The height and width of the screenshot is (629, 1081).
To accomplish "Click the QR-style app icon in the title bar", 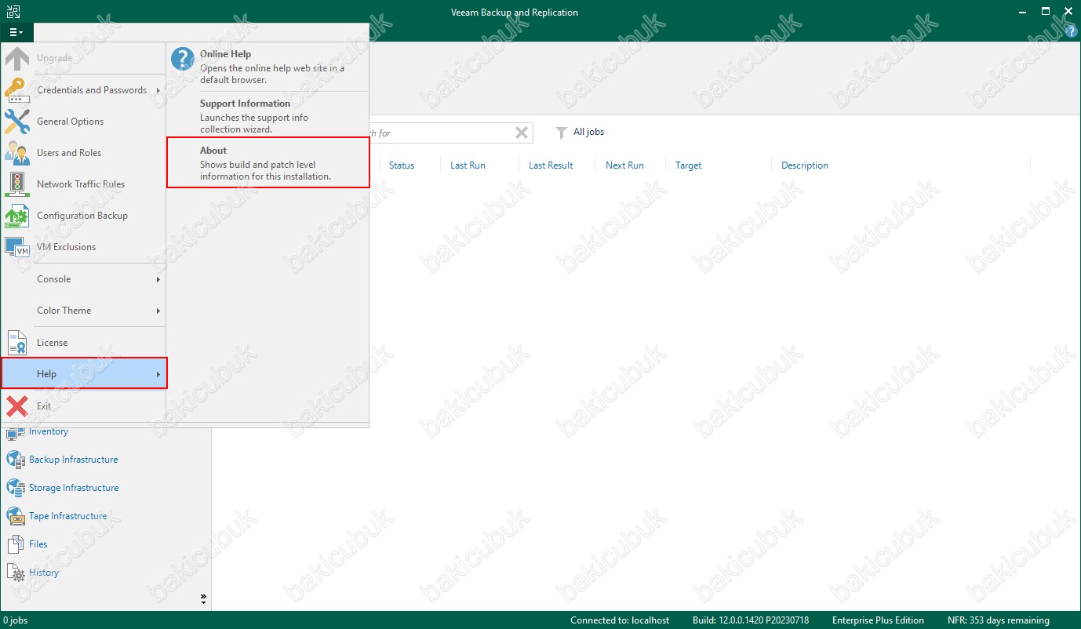I will click(15, 12).
